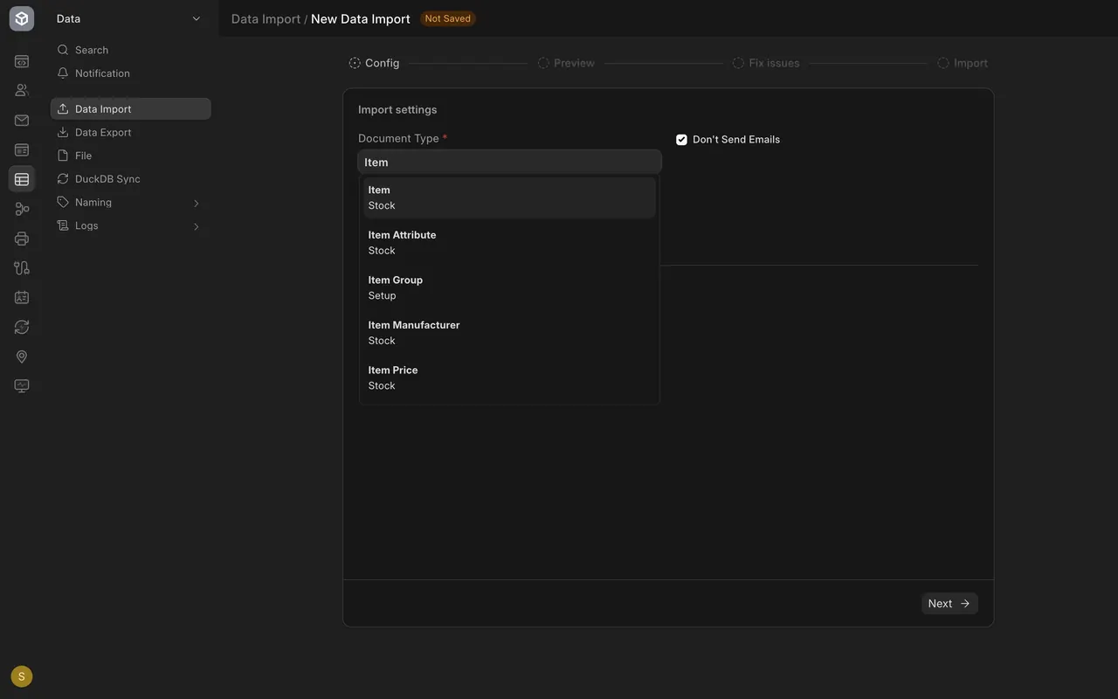Open the S user avatar
The image size is (1118, 699).
point(22,676)
